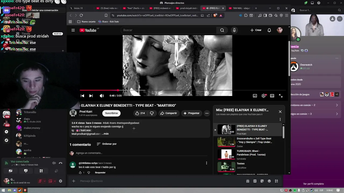Play the previous video in player
344x193 pixels.
coord(83,96)
